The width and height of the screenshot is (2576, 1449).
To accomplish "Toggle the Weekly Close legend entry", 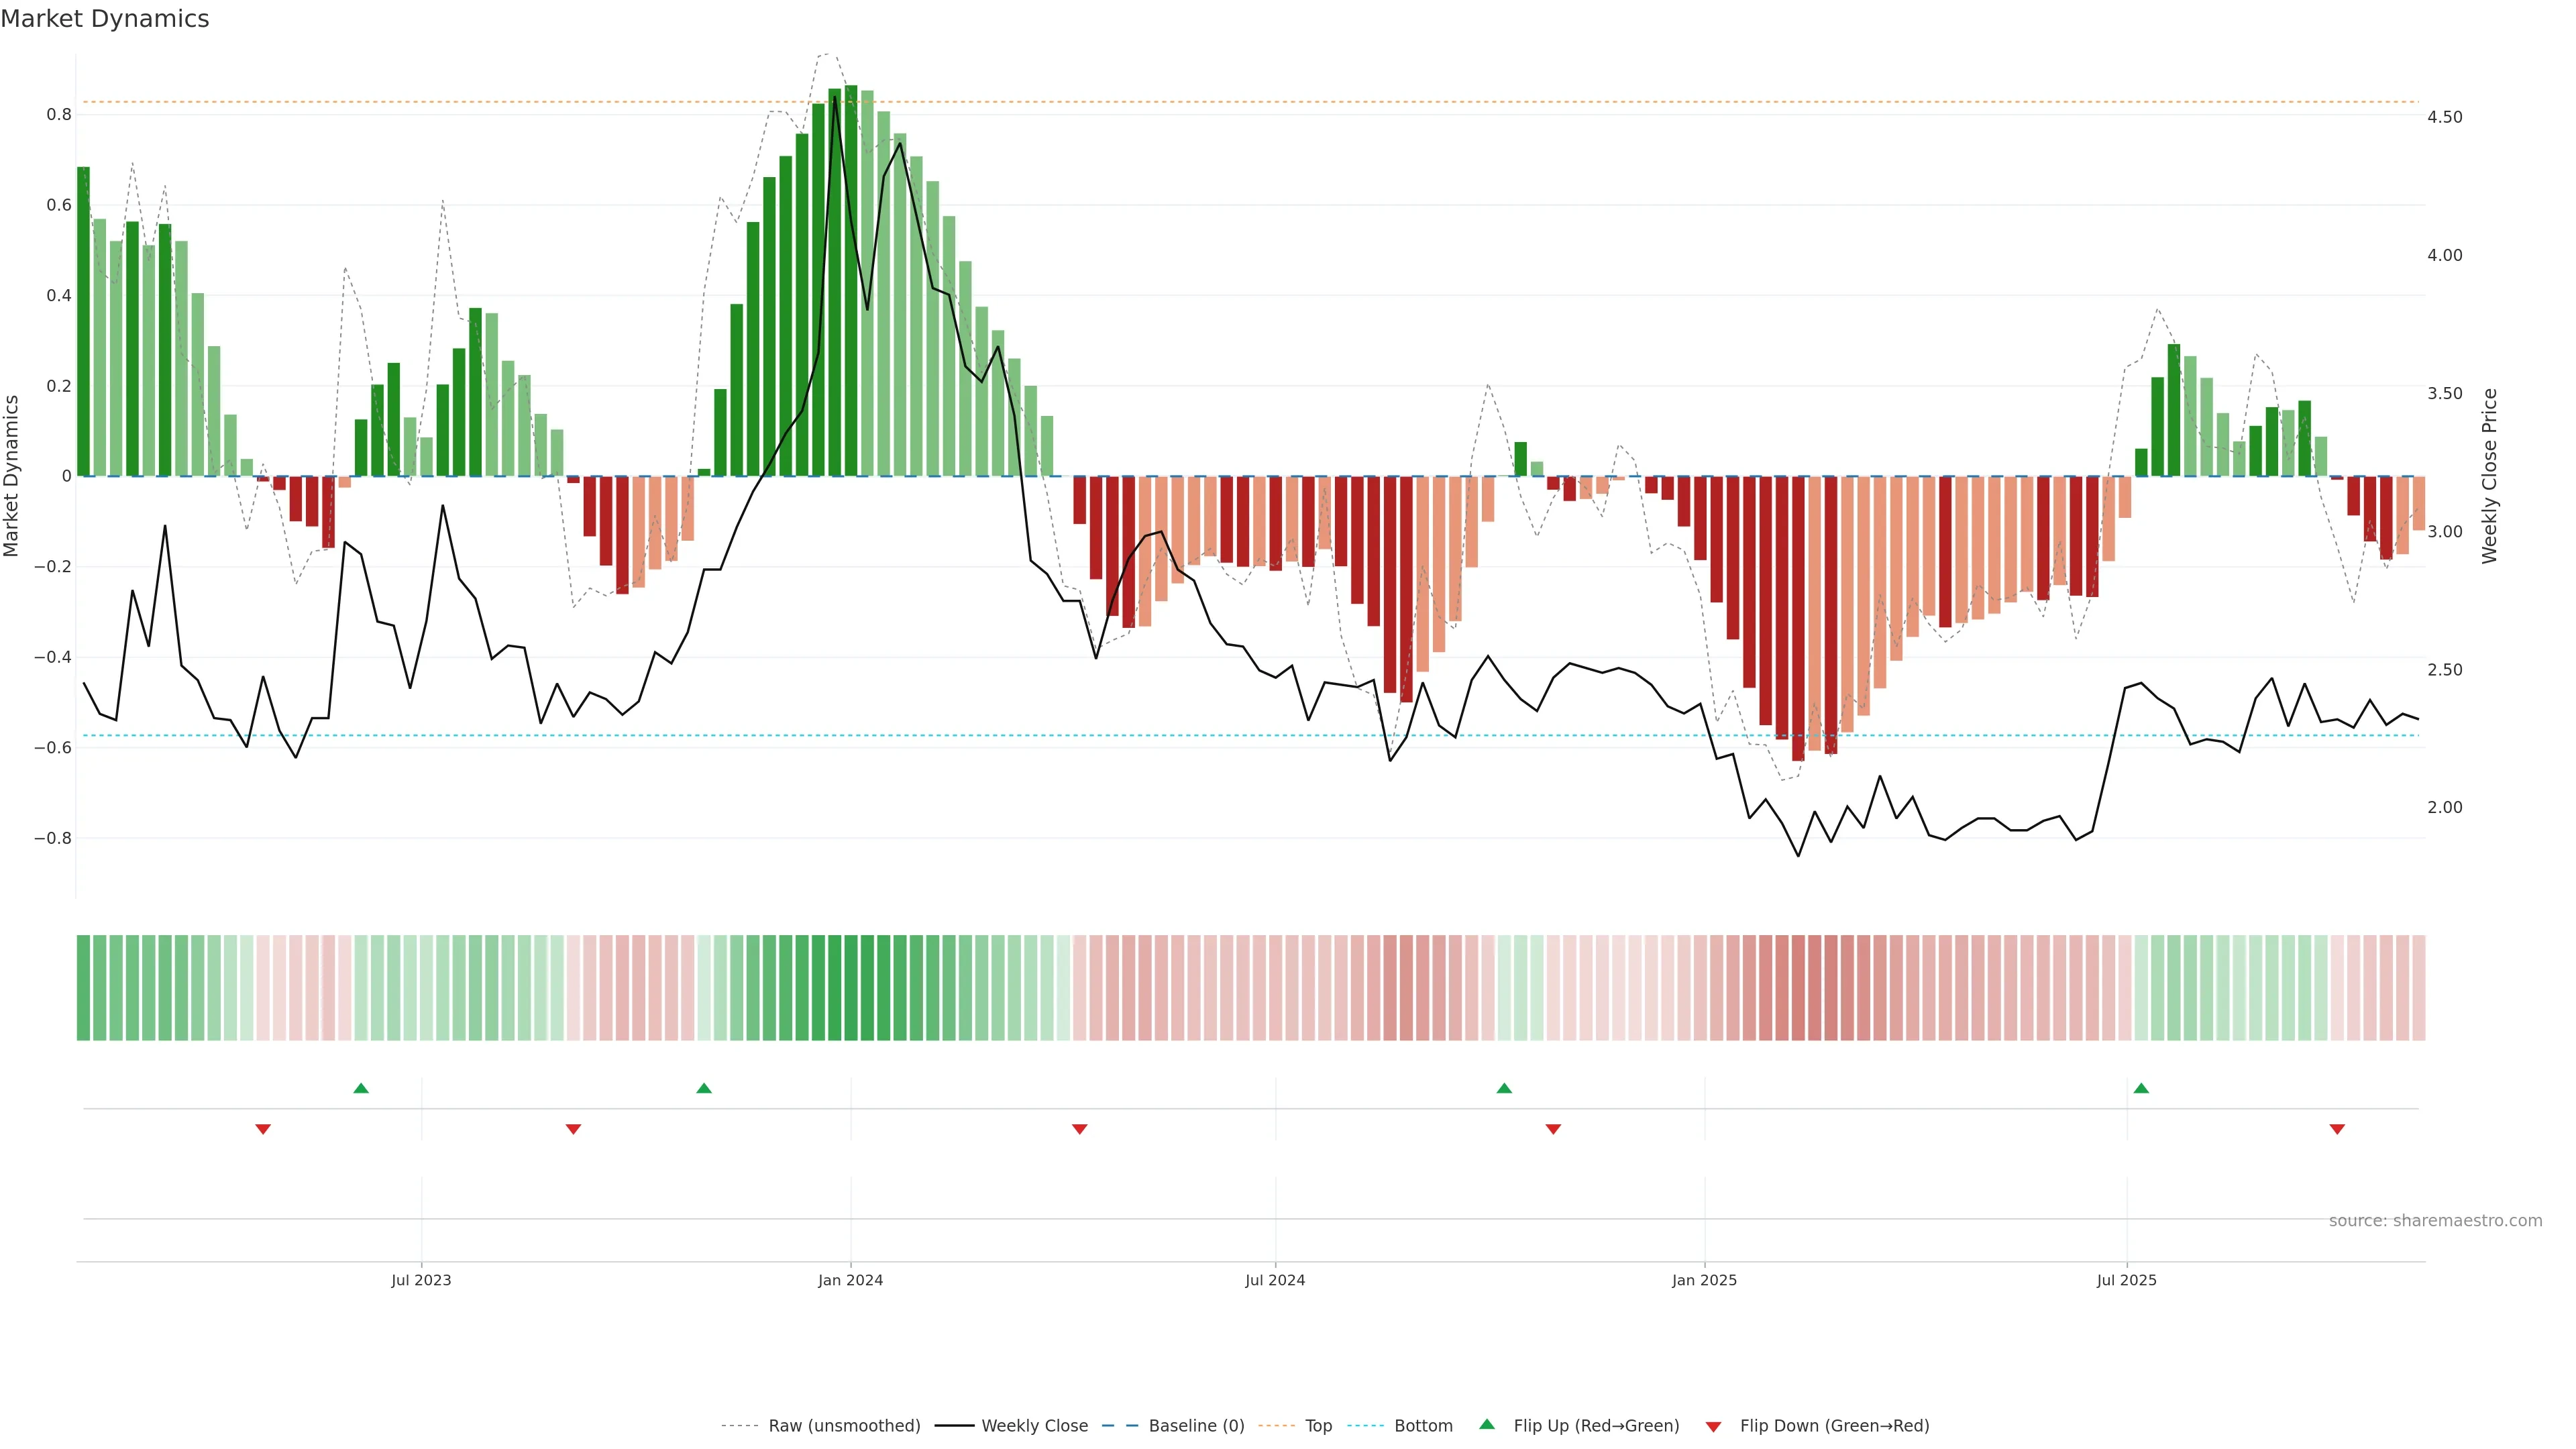I will (1034, 1426).
